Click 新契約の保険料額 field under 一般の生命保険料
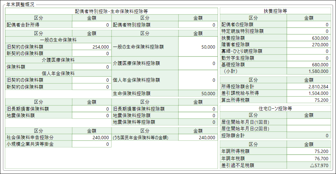This screenshot has width=336, height=174. tap(92, 54)
